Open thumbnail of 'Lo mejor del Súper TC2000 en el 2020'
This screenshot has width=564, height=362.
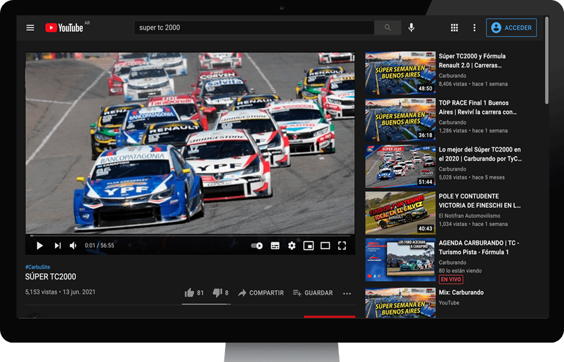[400, 166]
